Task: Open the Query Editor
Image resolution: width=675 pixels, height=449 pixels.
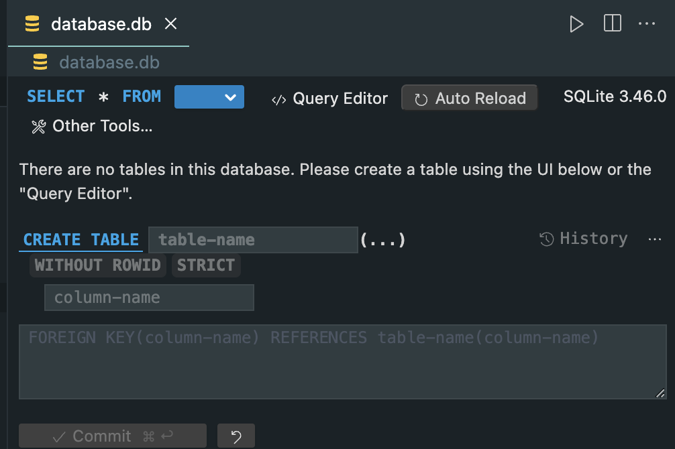Action: (x=330, y=99)
